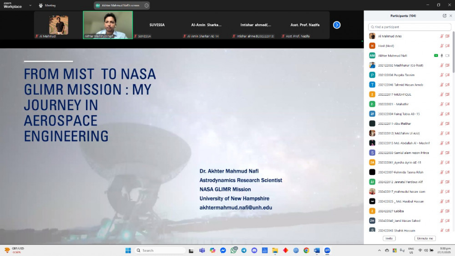The width and height of the screenshot is (455, 256).
Task: Click Akhter Mahmud Nafi's camera icon in list
Action: coord(447,56)
